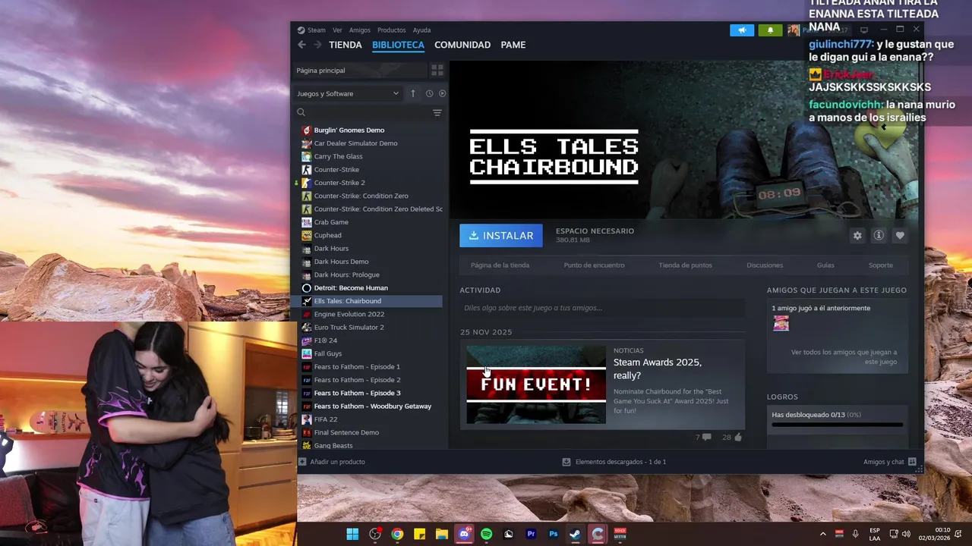Select Fears to Fathom - Woodbury Getaway
972x546 pixels.
pyautogui.click(x=372, y=406)
